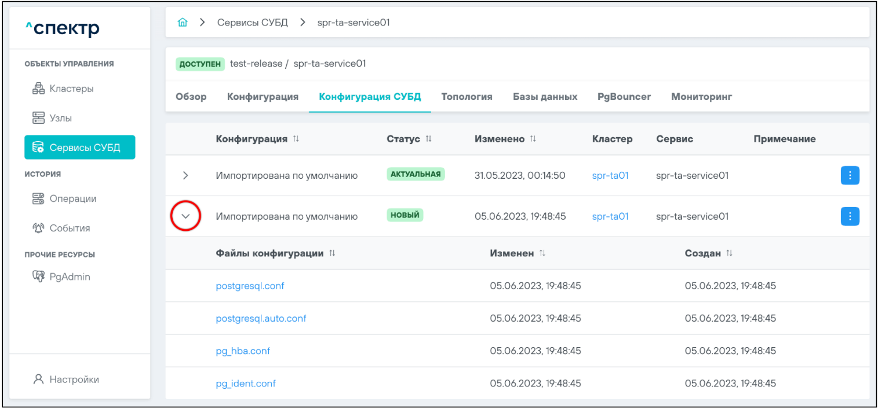
Task: Sort by Статус column sort icon
Action: 429,139
